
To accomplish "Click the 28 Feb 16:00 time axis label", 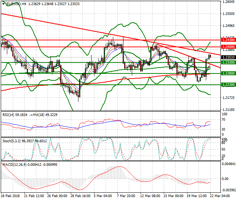I will point(80,196).
